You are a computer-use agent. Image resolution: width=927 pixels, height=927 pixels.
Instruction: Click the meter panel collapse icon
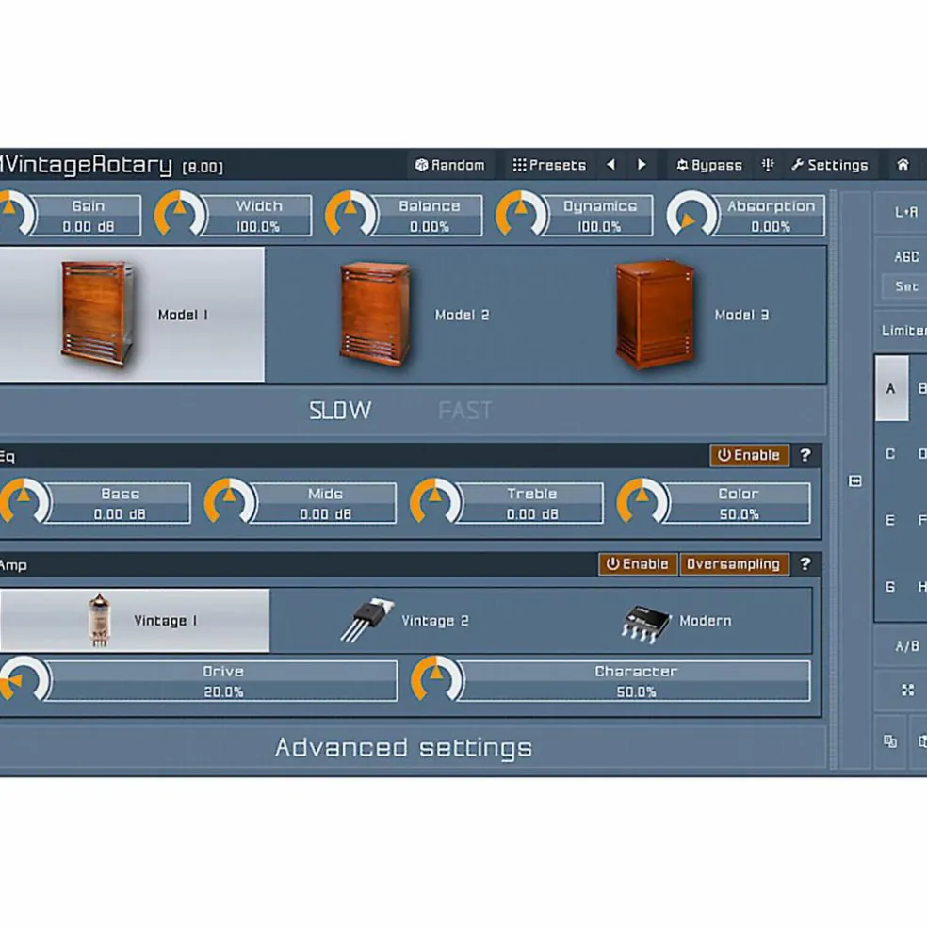pos(854,480)
